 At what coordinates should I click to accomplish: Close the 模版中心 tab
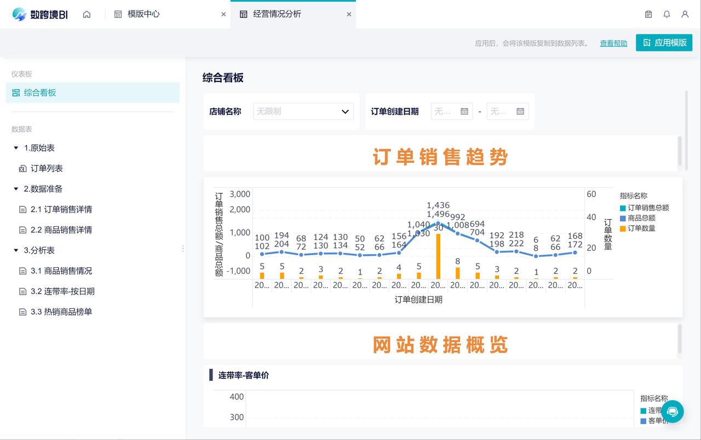[x=223, y=14]
